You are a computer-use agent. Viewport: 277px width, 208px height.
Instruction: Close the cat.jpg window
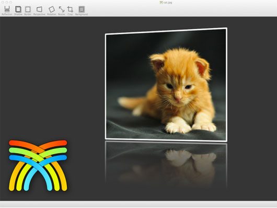tap(3, 2)
